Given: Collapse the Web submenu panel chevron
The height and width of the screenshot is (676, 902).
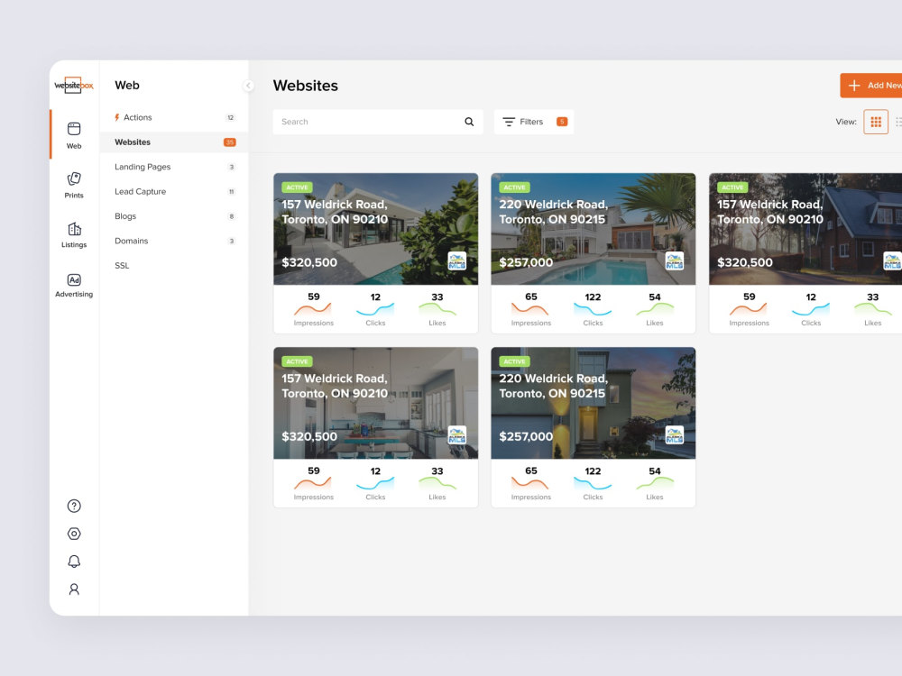Looking at the screenshot, I should tap(248, 86).
